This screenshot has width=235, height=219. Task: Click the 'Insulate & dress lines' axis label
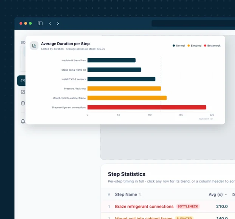pos(74,60)
